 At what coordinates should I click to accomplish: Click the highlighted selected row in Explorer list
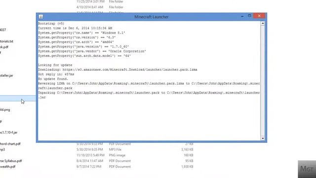coord(18,98)
